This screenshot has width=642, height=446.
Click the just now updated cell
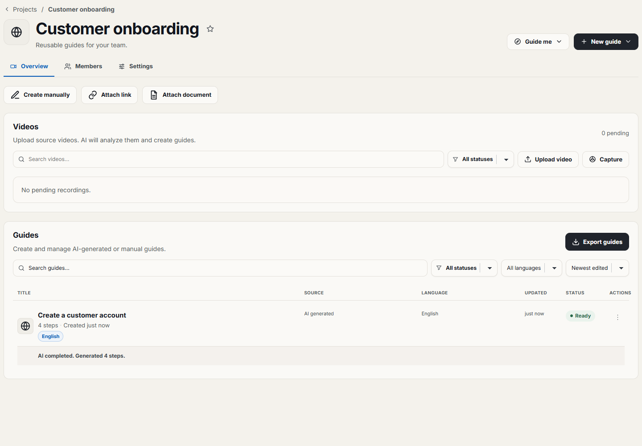(534, 314)
